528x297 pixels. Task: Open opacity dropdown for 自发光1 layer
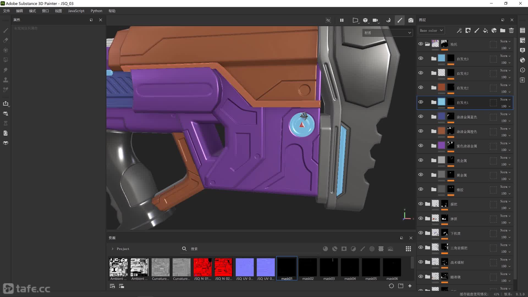(505, 106)
